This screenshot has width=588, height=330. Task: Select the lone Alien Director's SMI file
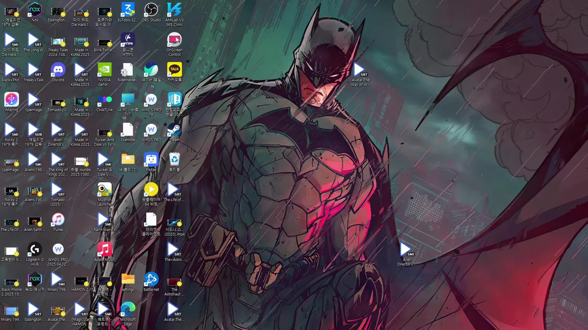point(407,254)
